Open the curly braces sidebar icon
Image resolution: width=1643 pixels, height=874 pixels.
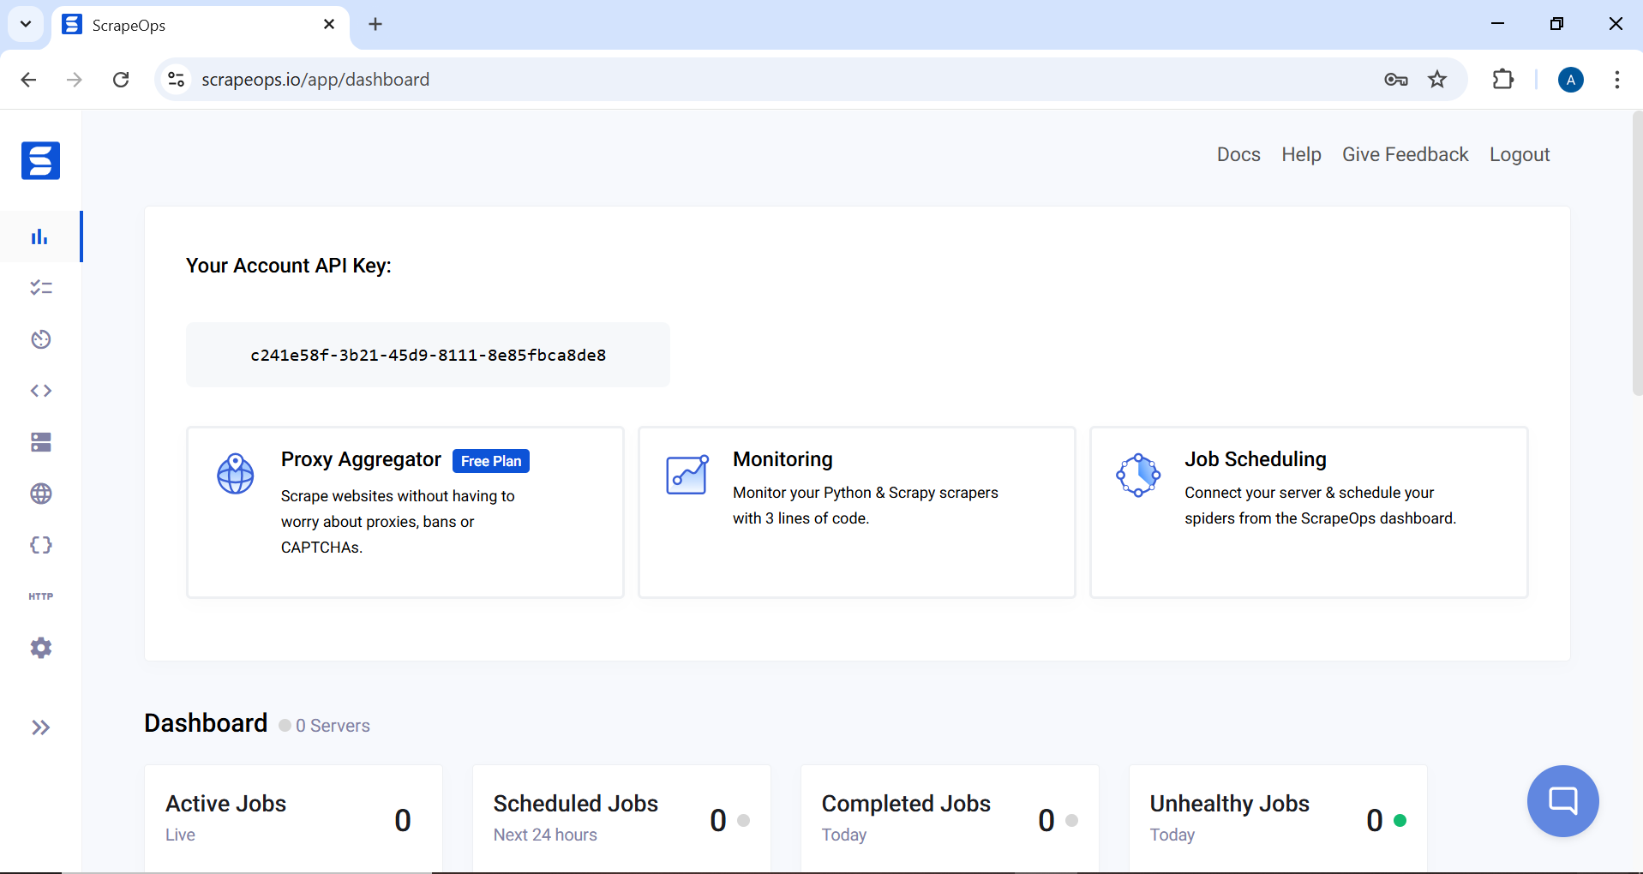pos(40,545)
